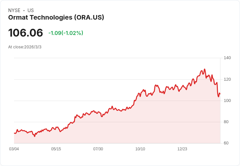Click the -1.09(-1.02%) price change

coord(66,33)
